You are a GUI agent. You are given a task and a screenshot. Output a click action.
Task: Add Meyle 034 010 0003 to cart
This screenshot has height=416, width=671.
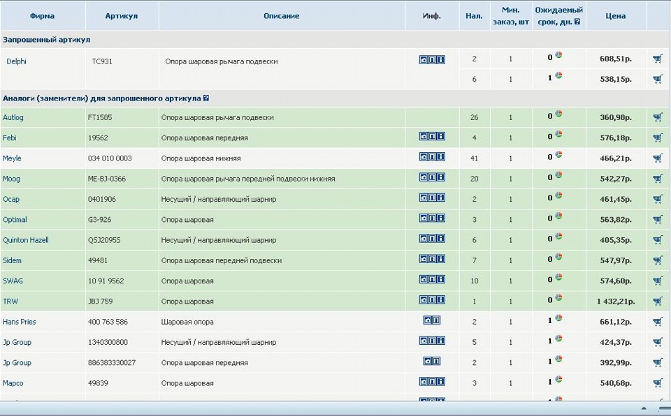coord(658,158)
